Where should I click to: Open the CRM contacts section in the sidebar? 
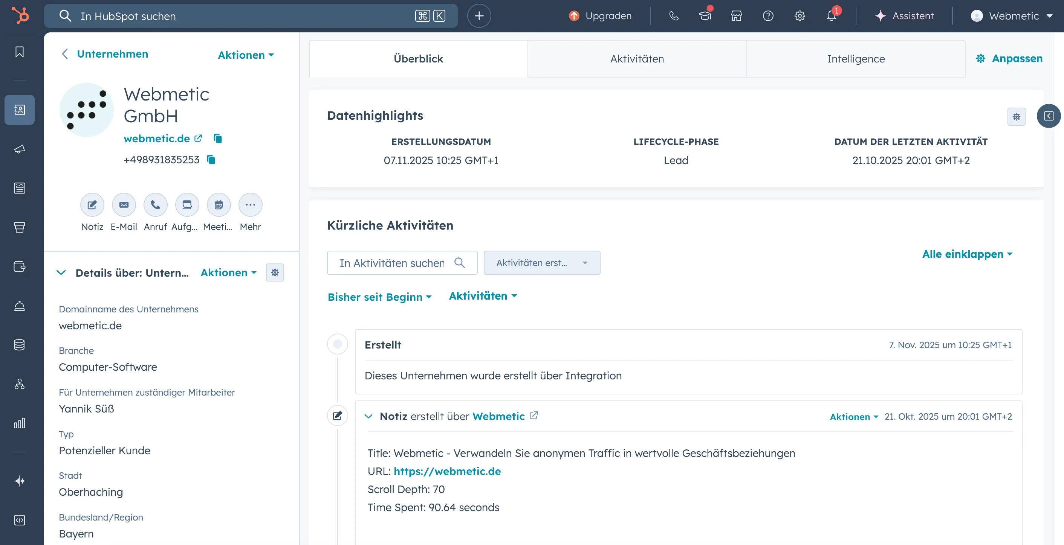tap(20, 110)
